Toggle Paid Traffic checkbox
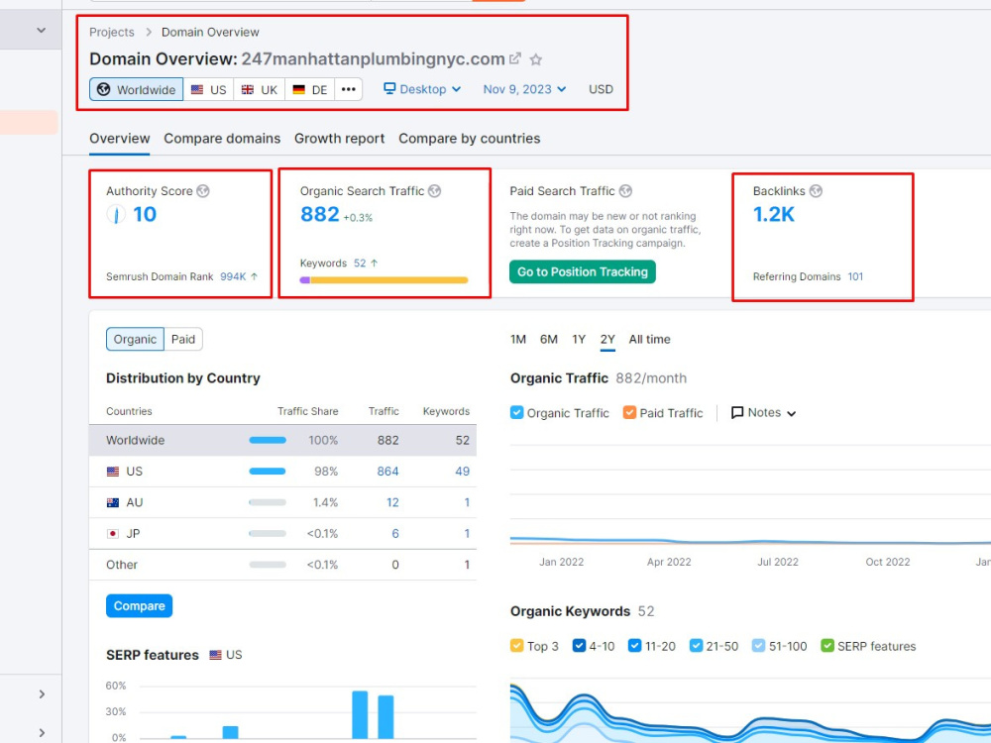The image size is (991, 743). click(x=629, y=412)
